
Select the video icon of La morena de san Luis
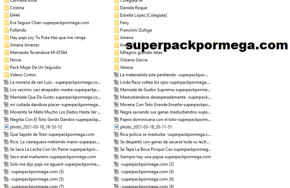pyautogui.click(x=6, y=82)
